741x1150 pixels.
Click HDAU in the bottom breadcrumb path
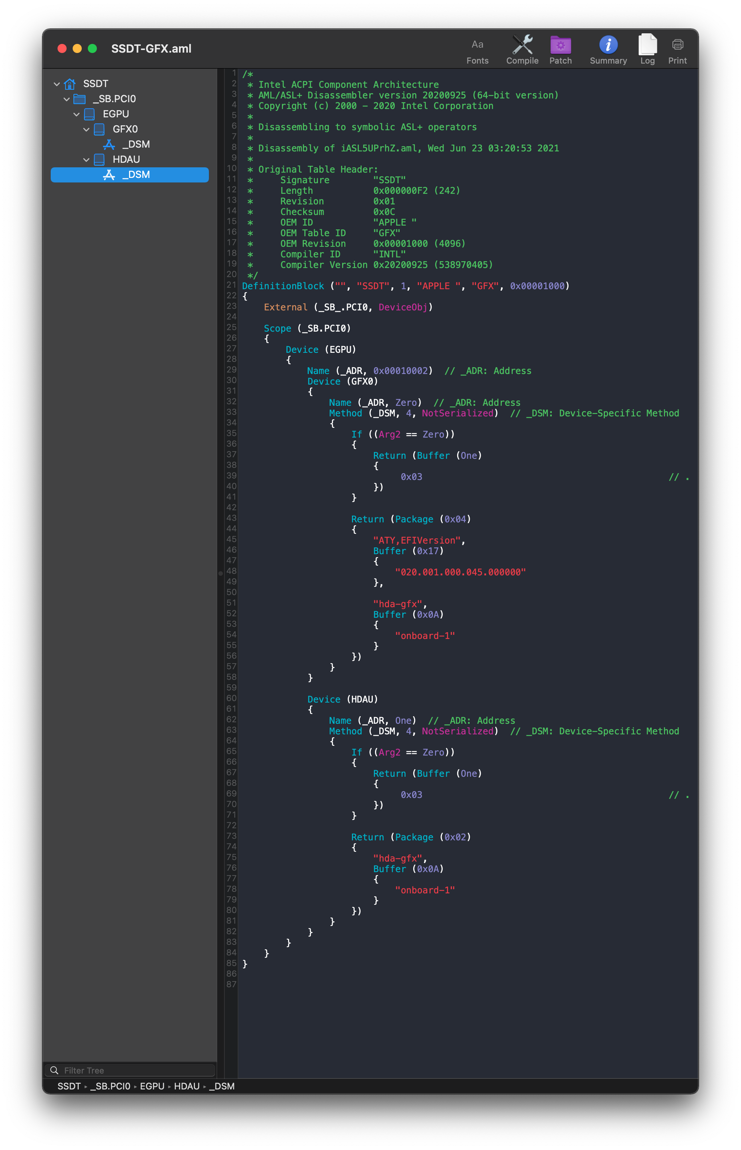[x=187, y=1086]
